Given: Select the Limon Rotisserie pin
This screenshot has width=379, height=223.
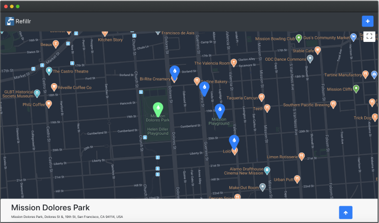Looking at the screenshot, I should [302, 156].
